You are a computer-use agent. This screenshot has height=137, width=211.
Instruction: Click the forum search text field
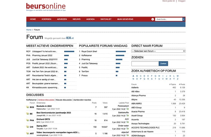145,64
